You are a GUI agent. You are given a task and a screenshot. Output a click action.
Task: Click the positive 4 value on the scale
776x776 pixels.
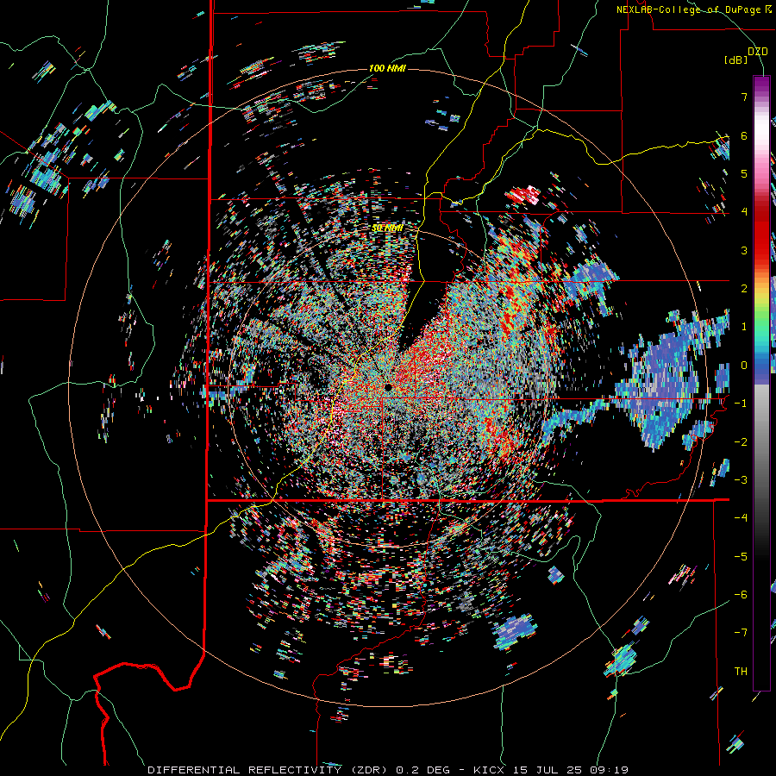coord(744,212)
